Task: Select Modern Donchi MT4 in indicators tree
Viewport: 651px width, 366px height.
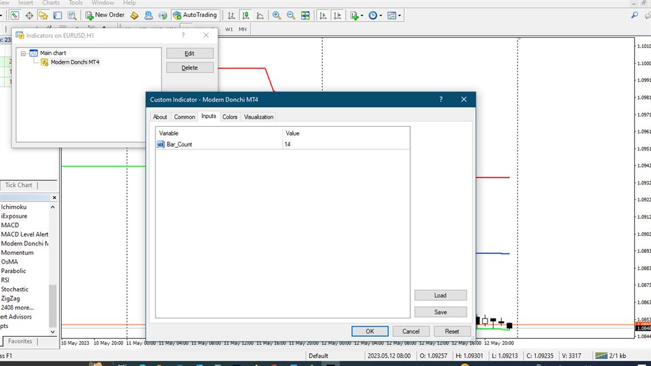Action: point(75,62)
